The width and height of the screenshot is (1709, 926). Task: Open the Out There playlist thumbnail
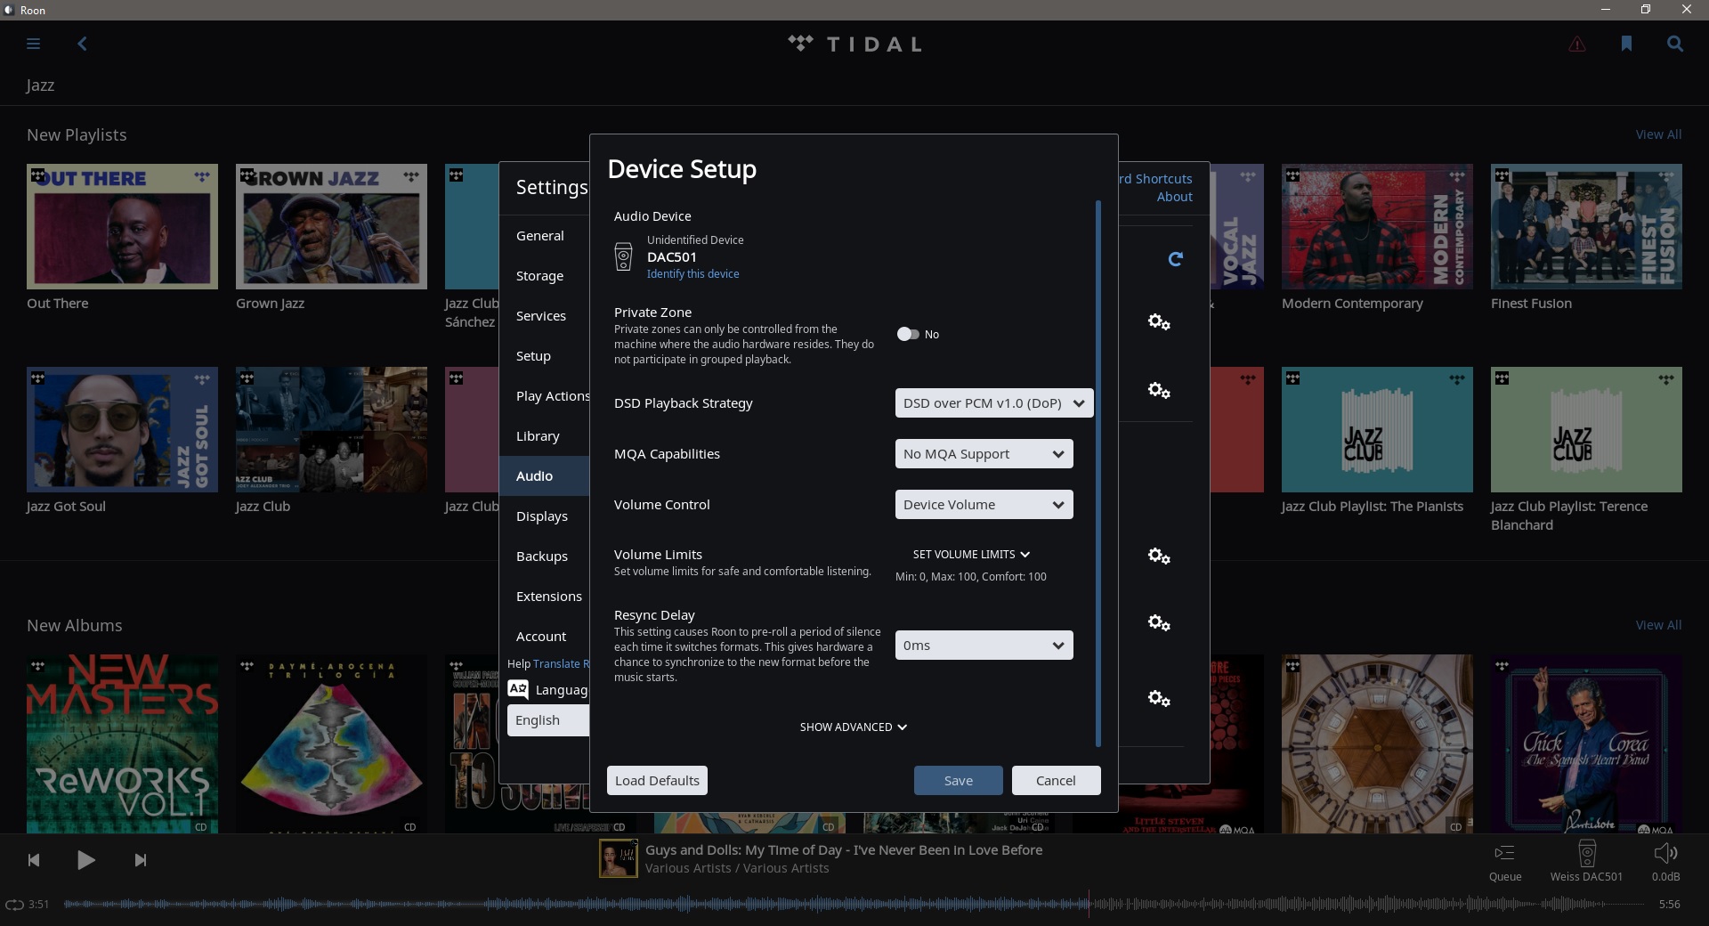(122, 226)
